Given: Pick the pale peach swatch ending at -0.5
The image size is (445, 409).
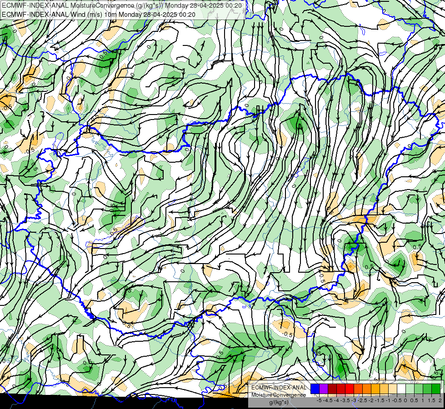Looking at the screenshot, I should coord(393,389).
